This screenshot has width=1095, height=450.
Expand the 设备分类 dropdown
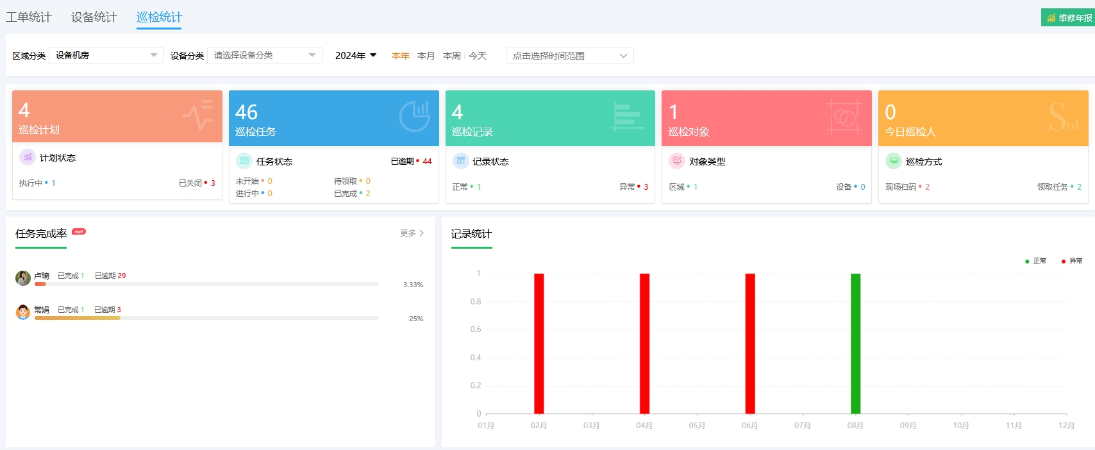264,55
